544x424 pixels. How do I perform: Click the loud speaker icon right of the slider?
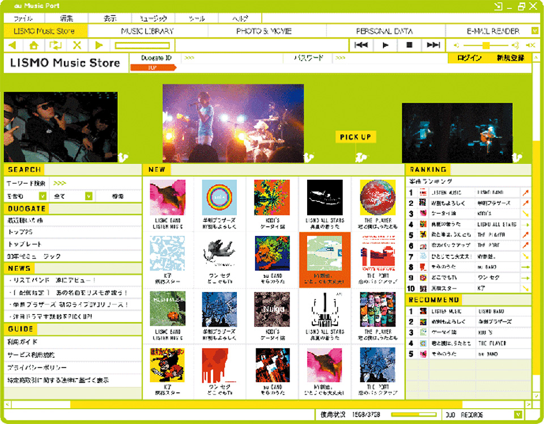[516, 45]
